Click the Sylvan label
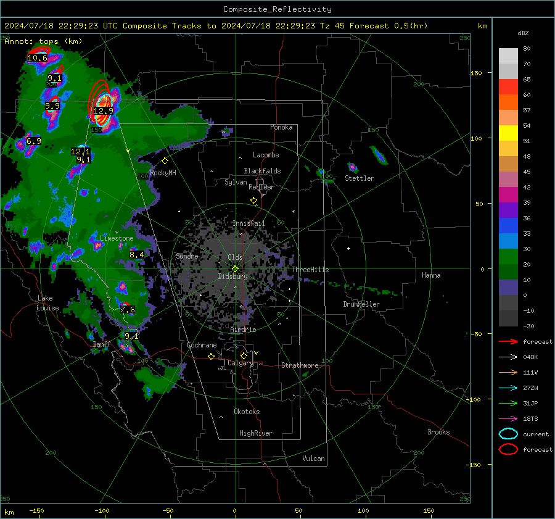Viewport: 555px width, 519px height. coord(236,182)
